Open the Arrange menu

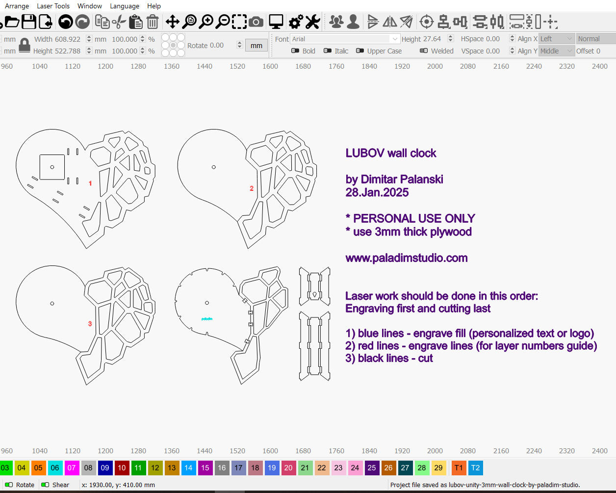[17, 6]
